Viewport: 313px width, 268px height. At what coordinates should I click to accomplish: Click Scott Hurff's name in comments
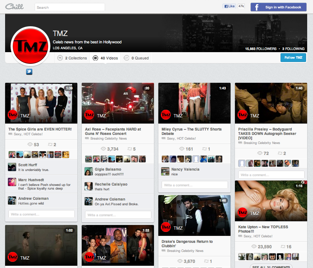28,165
